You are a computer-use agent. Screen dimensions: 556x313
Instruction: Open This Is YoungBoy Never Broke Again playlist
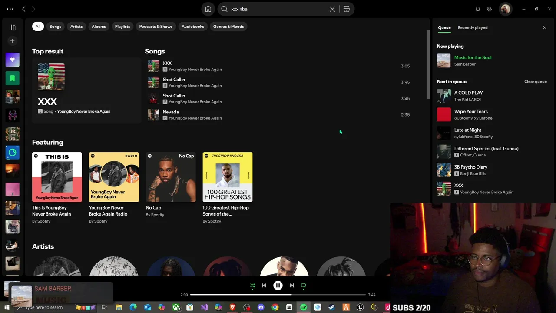pos(57,188)
